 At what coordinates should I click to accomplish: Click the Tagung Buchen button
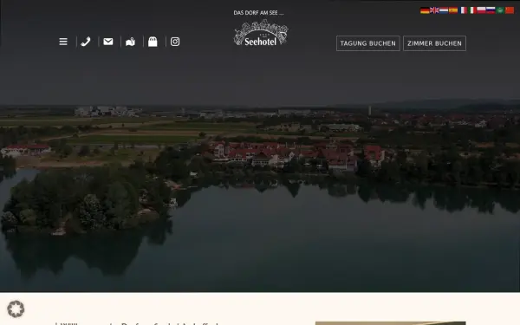point(368,43)
